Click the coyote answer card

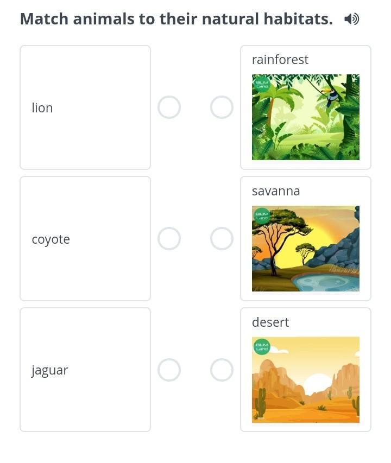pos(85,239)
